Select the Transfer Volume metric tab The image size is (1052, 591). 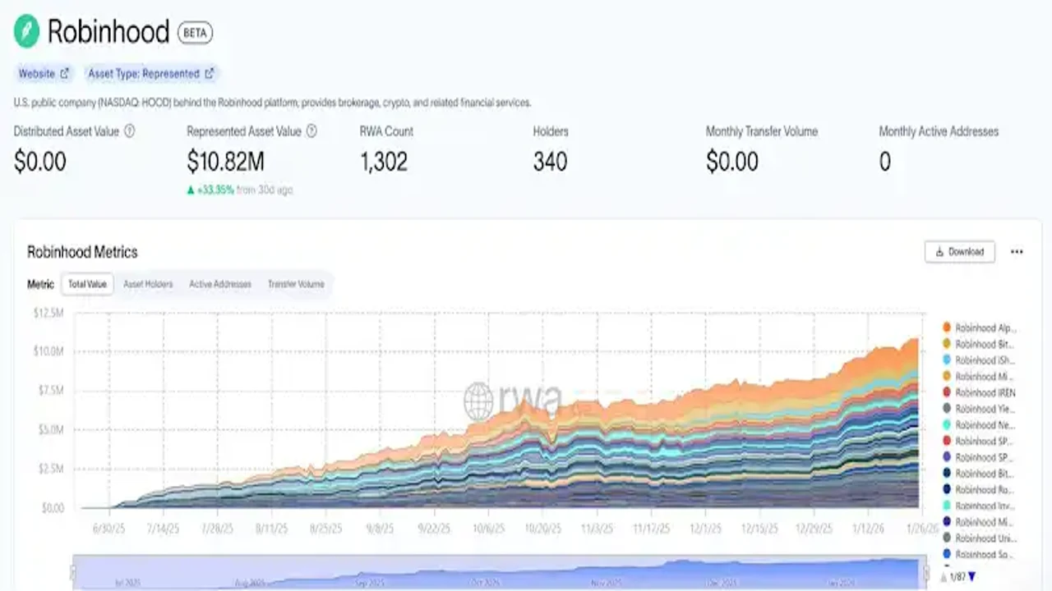296,284
